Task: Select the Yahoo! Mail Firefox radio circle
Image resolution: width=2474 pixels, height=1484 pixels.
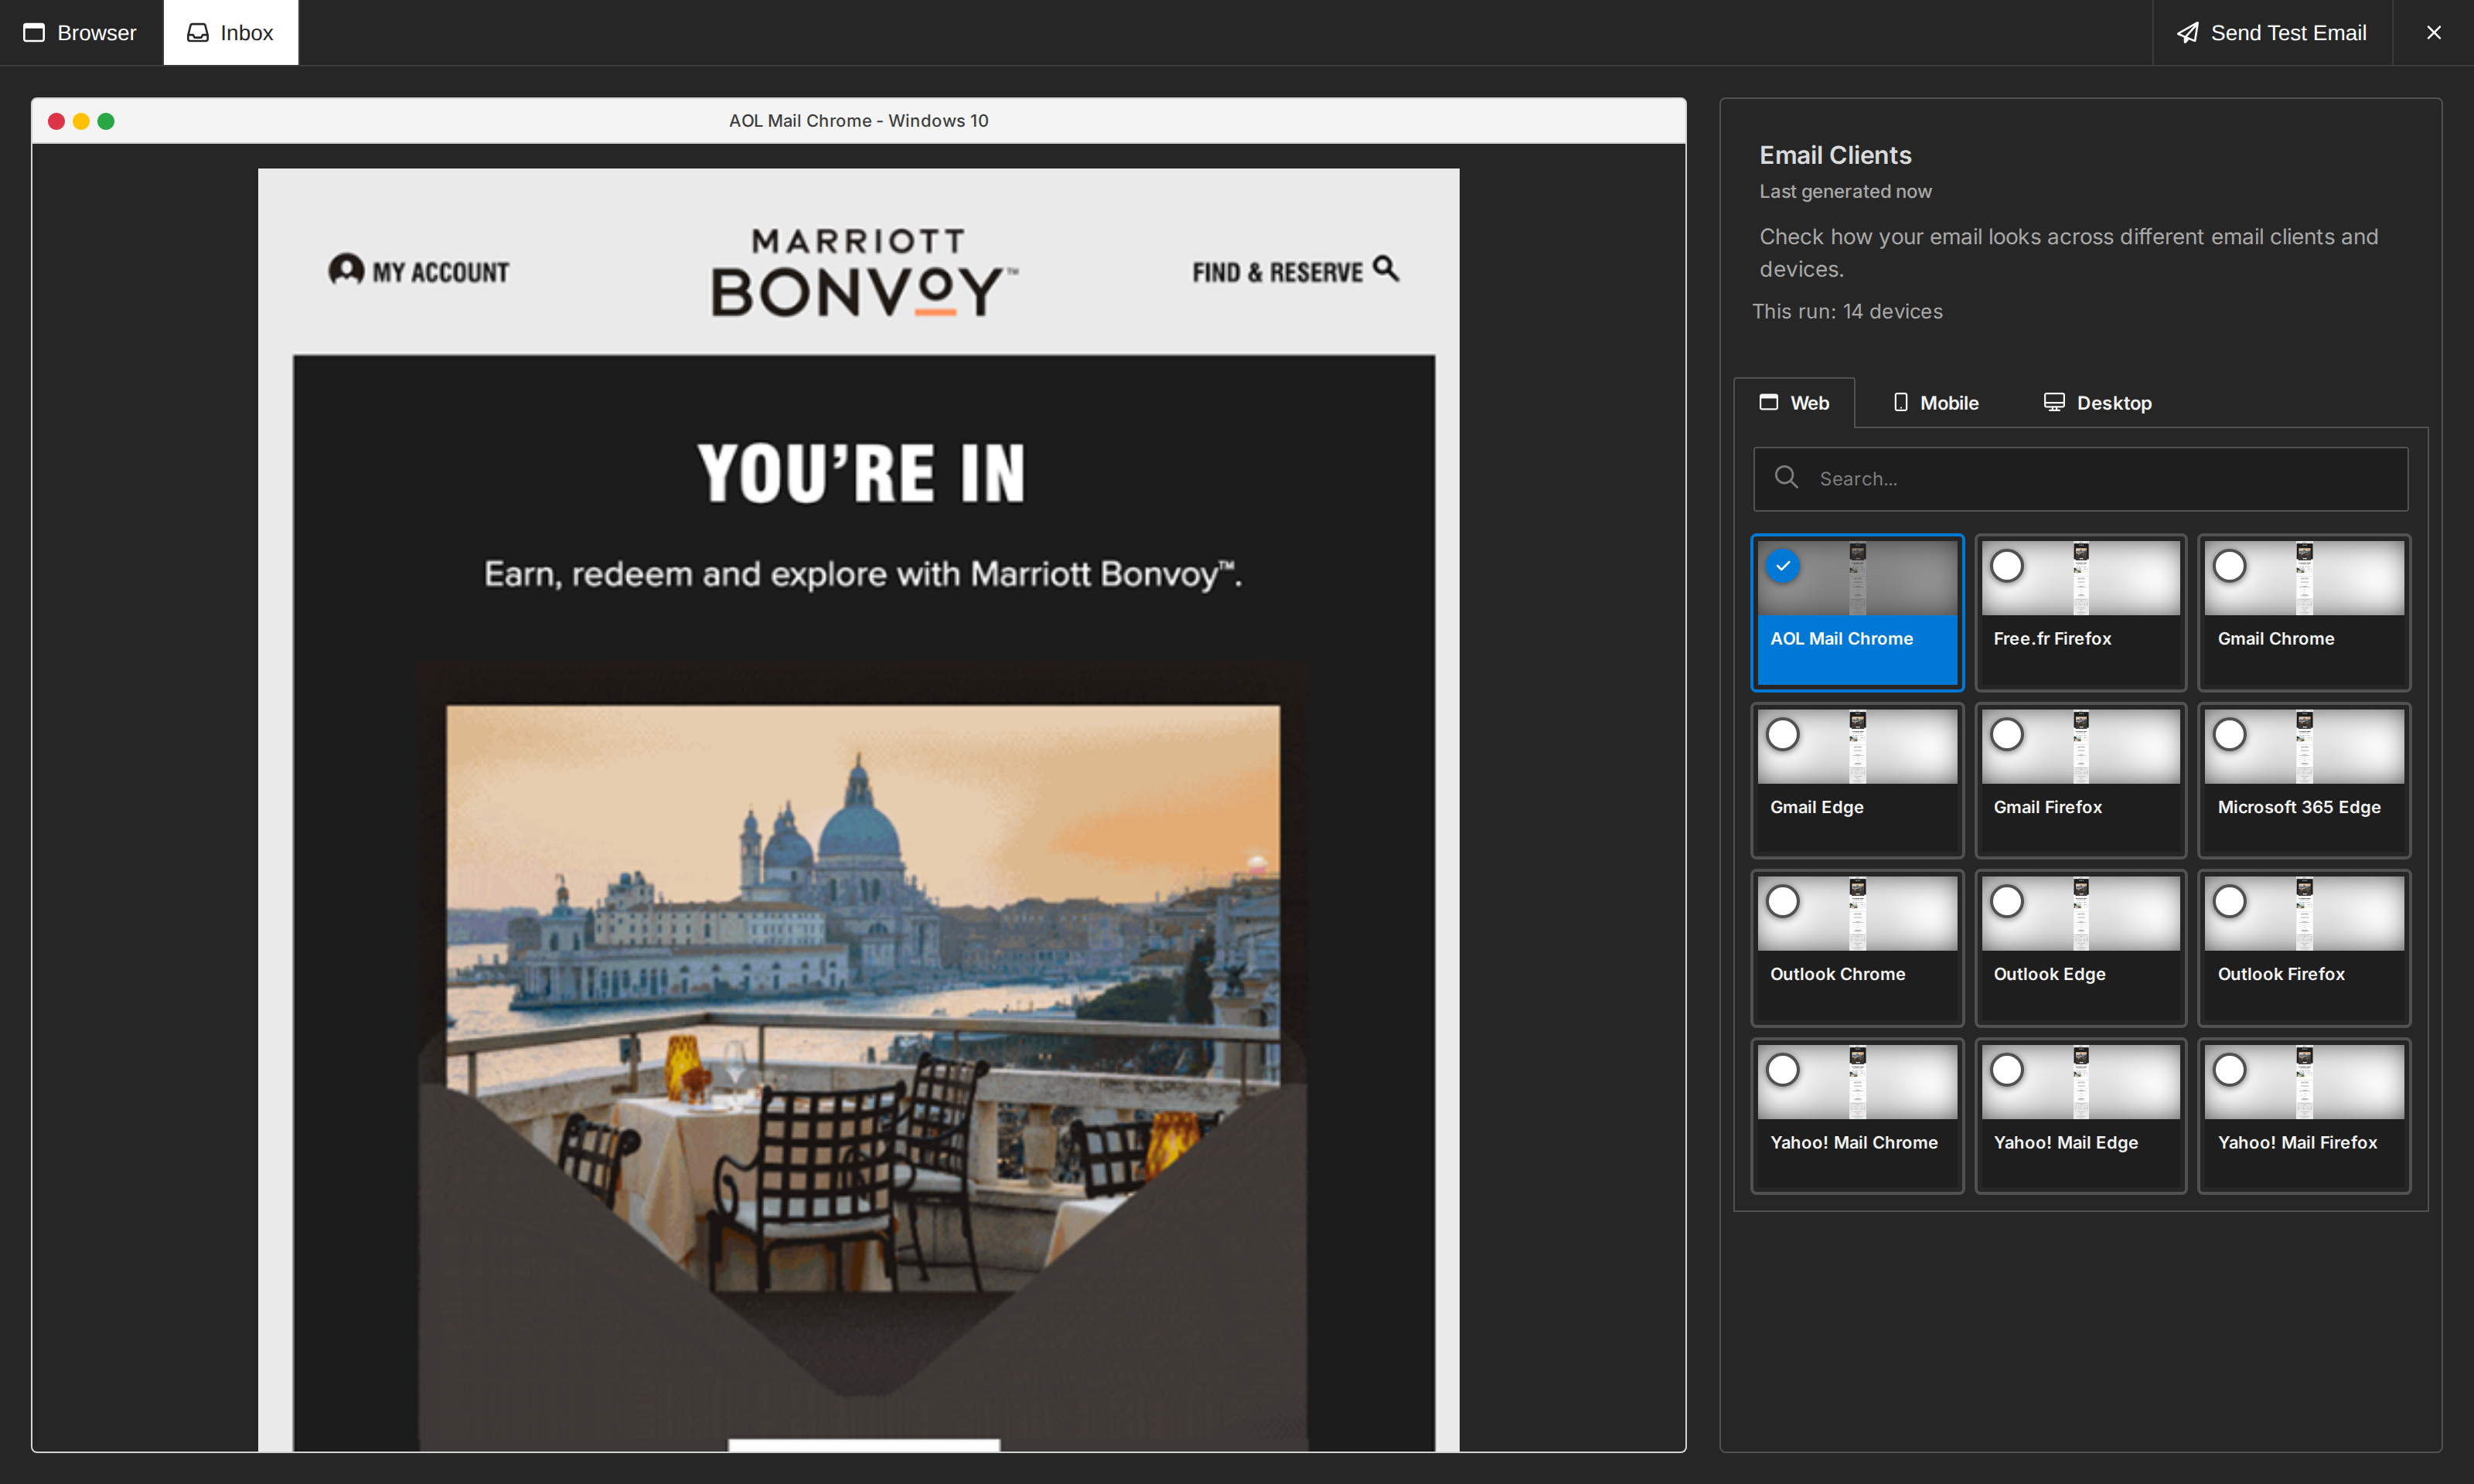Action: pyautogui.click(x=2230, y=1069)
